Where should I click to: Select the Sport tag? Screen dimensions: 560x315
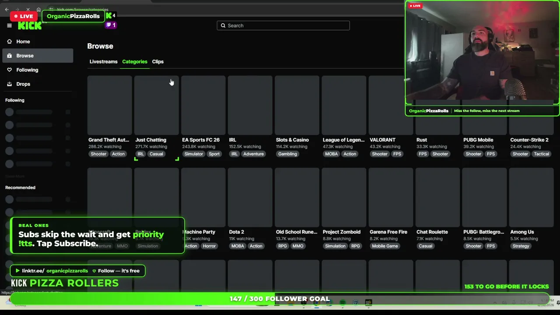(214, 154)
